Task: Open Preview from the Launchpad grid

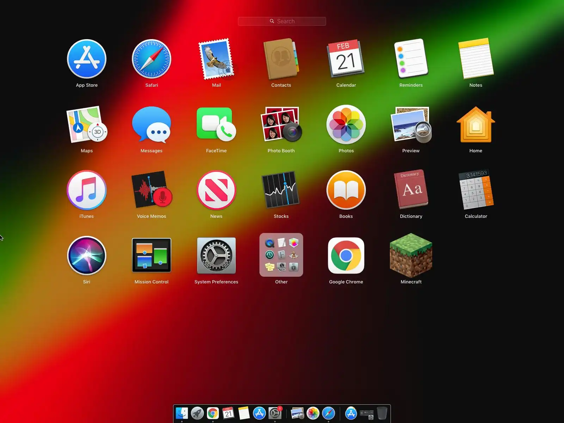Action: (411, 124)
